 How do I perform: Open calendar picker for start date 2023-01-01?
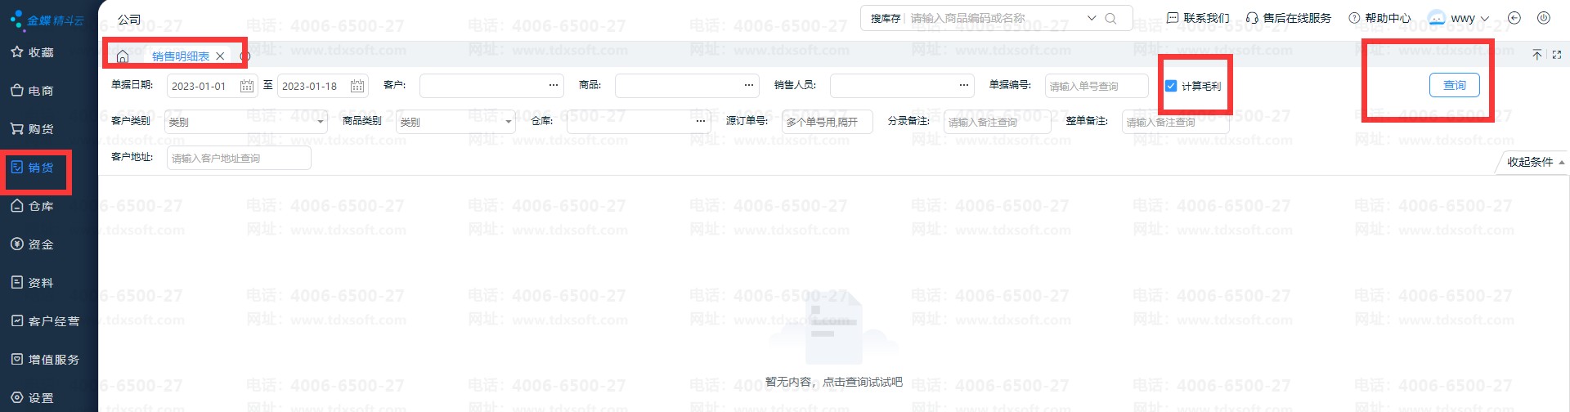tap(247, 87)
